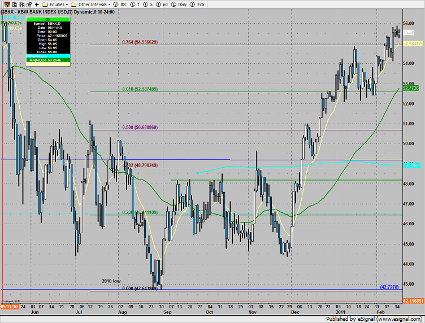425x323 pixels.
Task: Click the 0.764 Fibonacci retracement label
Action: click(x=140, y=42)
